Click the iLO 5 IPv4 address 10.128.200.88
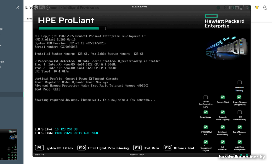The image size is (272, 164). [x=66, y=129]
